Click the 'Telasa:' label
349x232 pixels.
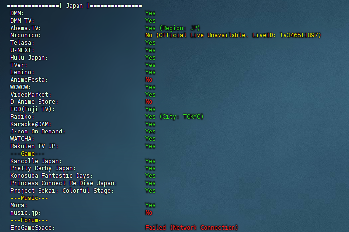pos(22,43)
